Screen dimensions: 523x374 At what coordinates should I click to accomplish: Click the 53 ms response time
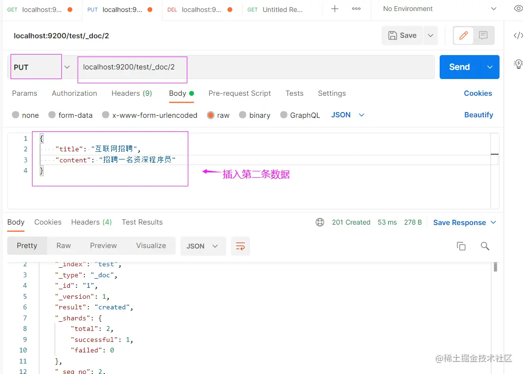[x=387, y=222]
